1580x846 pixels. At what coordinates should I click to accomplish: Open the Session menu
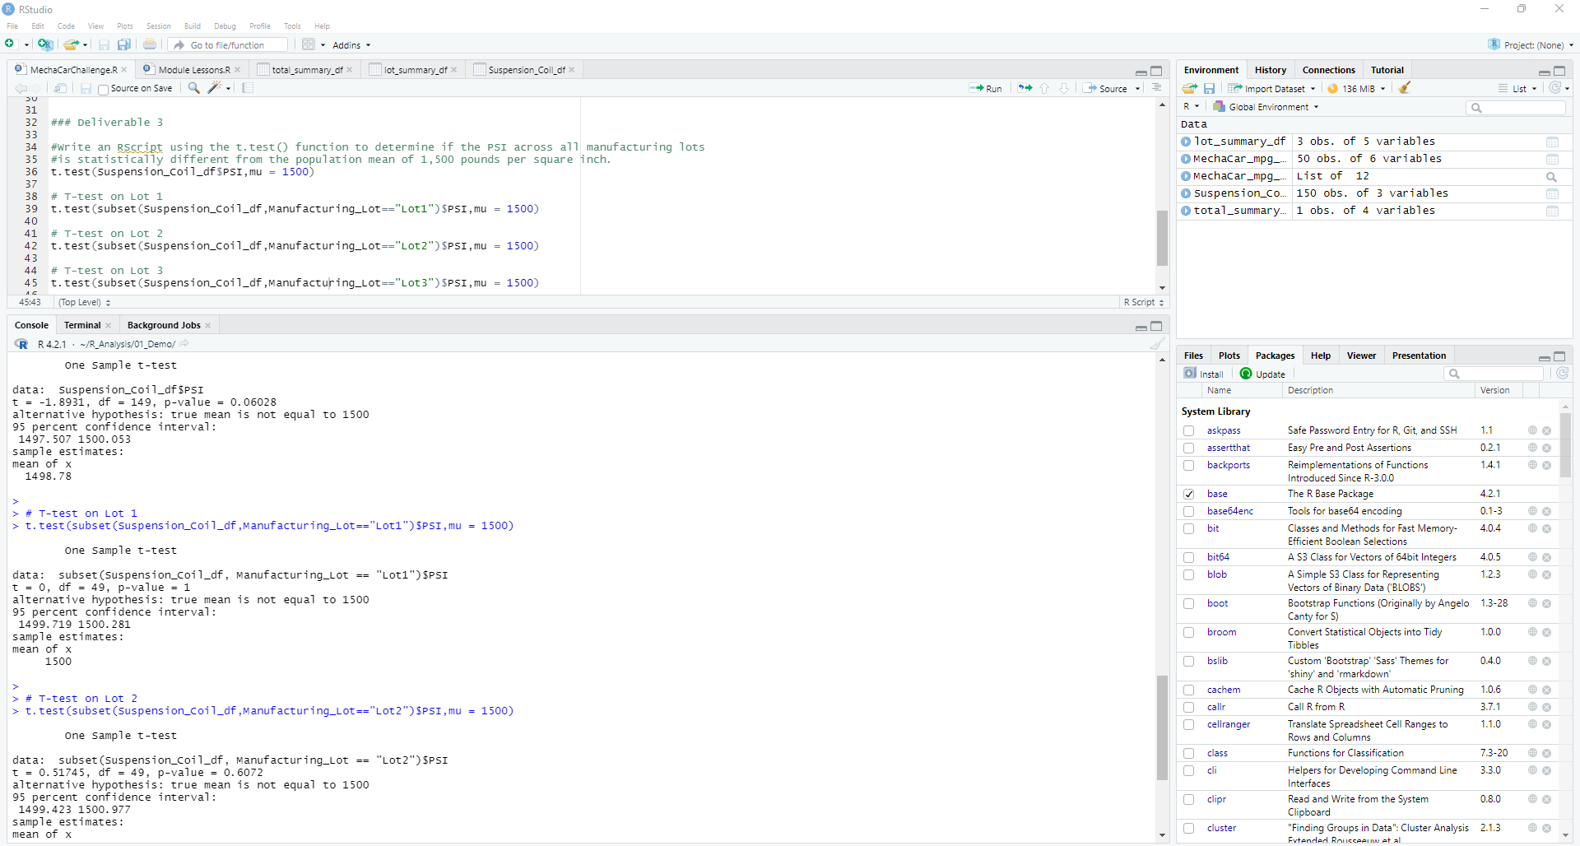click(x=158, y=26)
